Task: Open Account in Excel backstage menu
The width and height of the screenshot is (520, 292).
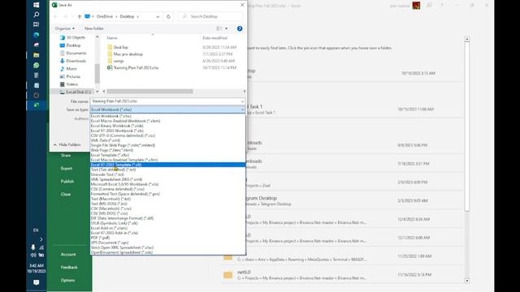Action: click(x=68, y=254)
